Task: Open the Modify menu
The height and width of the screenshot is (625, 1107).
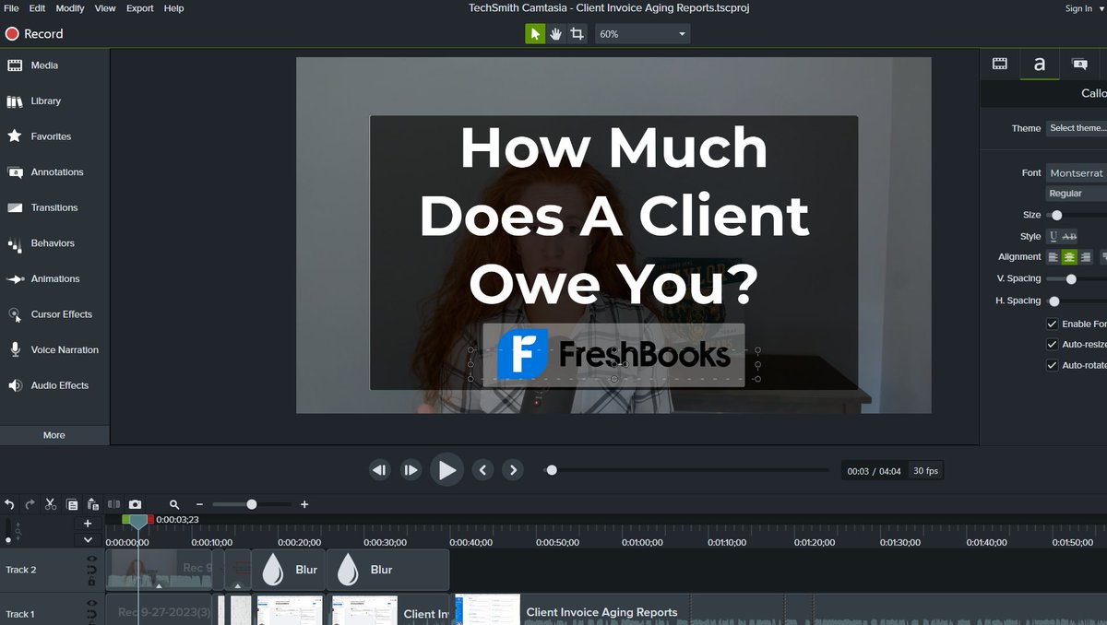Action: click(70, 8)
